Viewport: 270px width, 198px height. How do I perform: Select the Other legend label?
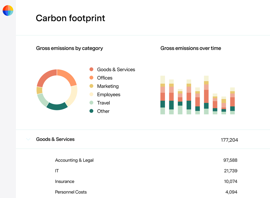coord(103,111)
